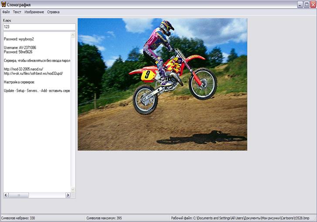
Task: Open the Текст menu
Action: 17,12
